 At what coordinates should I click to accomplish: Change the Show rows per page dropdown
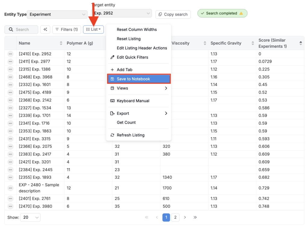[30, 217]
